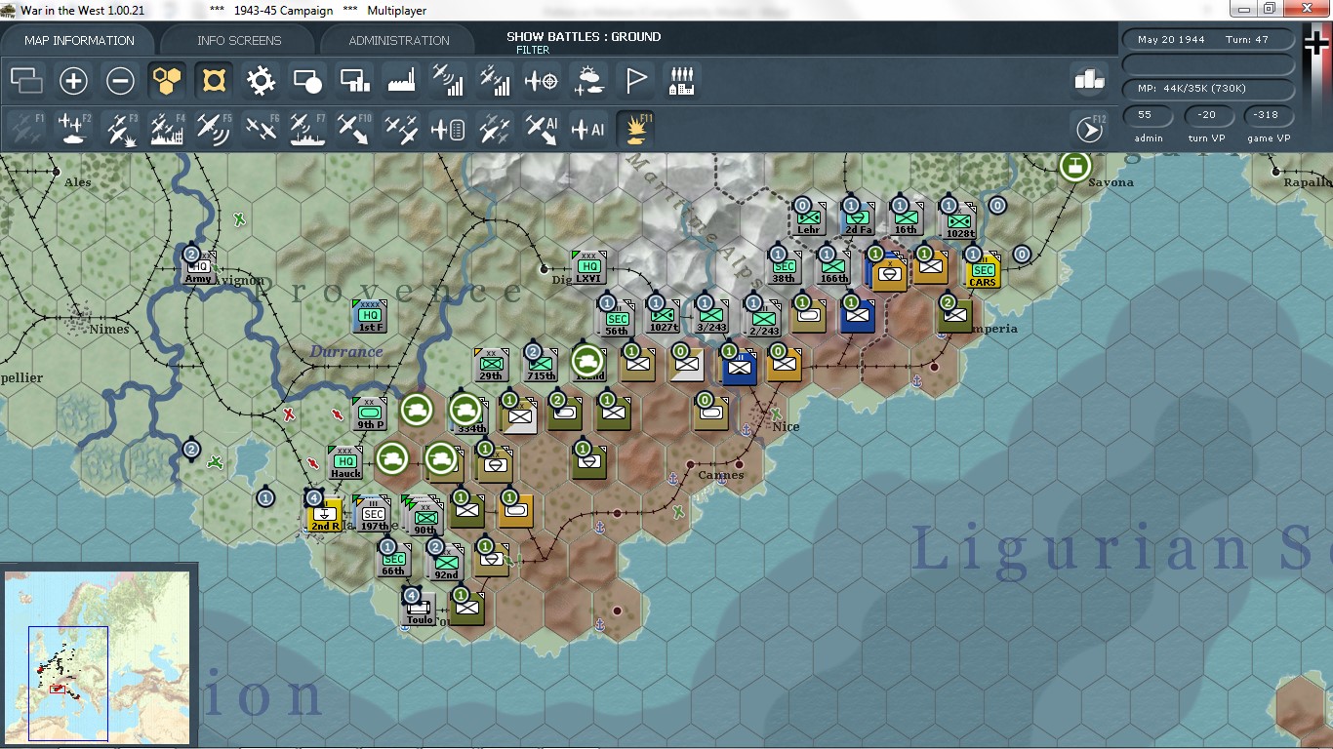Click the zoom in map button
Image resolution: width=1333 pixels, height=749 pixels.
(73, 80)
